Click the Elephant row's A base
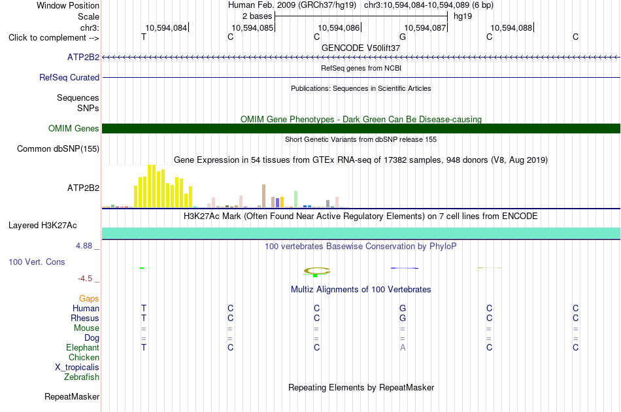The width and height of the screenshot is (621, 412). [x=403, y=347]
